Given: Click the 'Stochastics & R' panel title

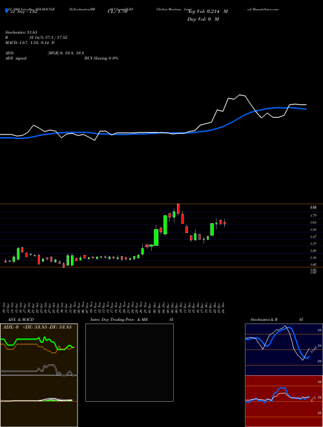Looking at the screenshot, I should tap(264, 320).
